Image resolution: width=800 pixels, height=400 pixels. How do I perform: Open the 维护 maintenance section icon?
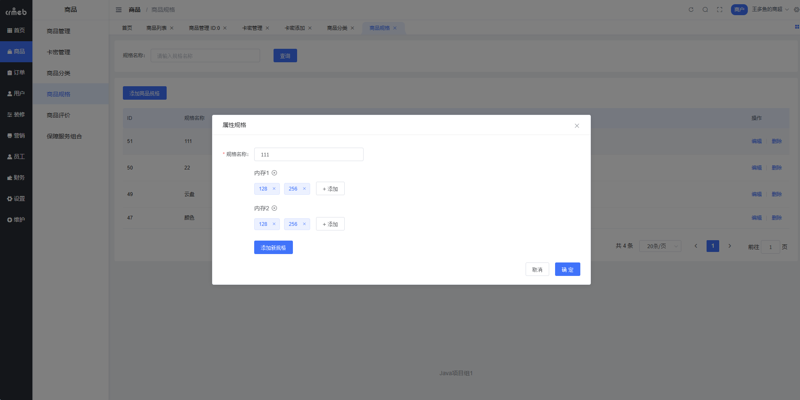click(x=16, y=219)
